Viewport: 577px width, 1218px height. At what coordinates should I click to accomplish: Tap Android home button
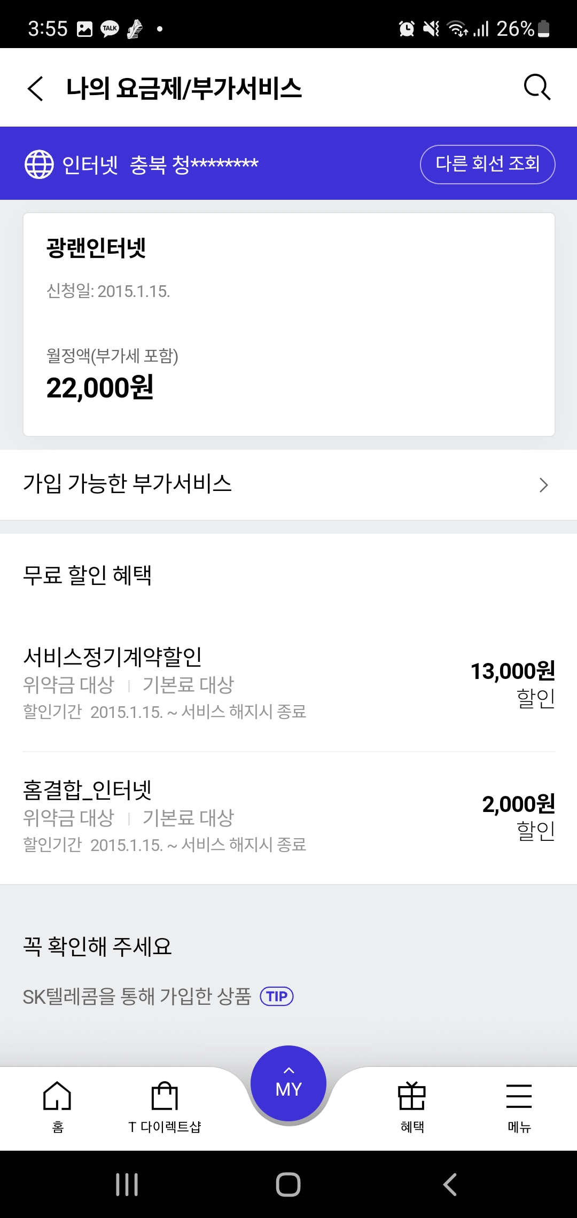click(x=288, y=1184)
